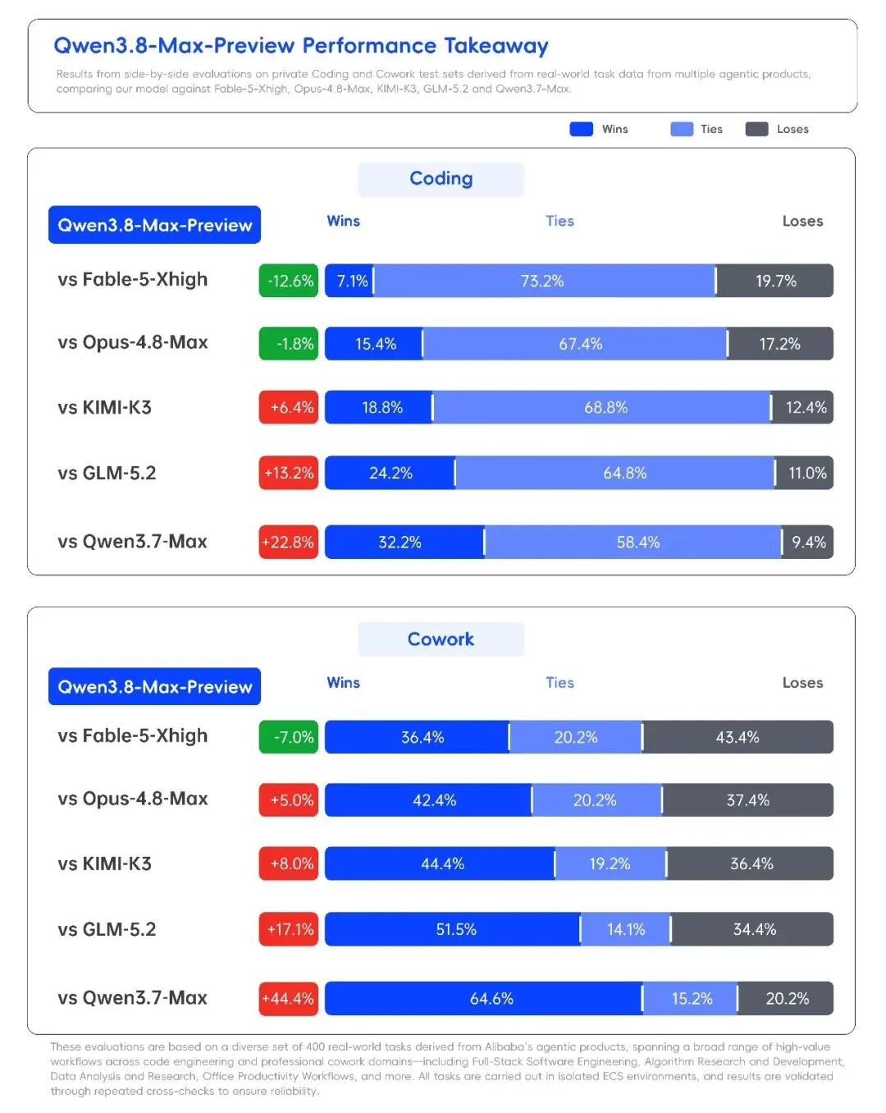Viewport: 886px width, 1113px height.
Task: Click the Qwen3.8-Max-Preview badge in Cowork
Action: coord(154,686)
